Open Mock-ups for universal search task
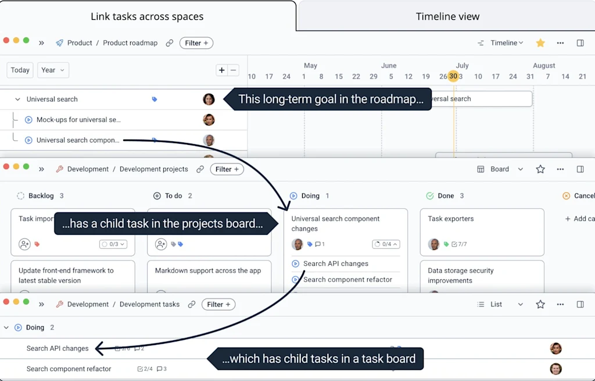The width and height of the screenshot is (595, 381). [x=78, y=120]
